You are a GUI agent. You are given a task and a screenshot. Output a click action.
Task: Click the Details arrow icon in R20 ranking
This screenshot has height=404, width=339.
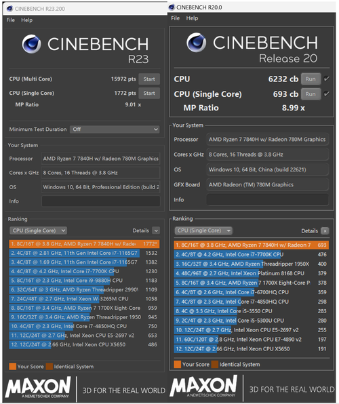(x=325, y=231)
